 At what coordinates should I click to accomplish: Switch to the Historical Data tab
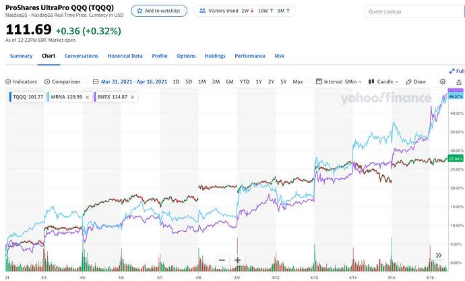tap(125, 56)
